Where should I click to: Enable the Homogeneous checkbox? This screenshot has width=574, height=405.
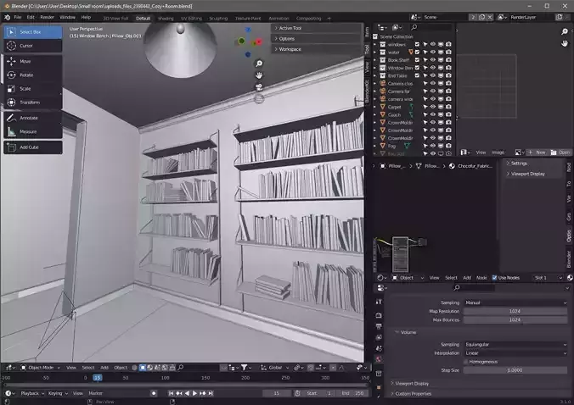(x=466, y=362)
